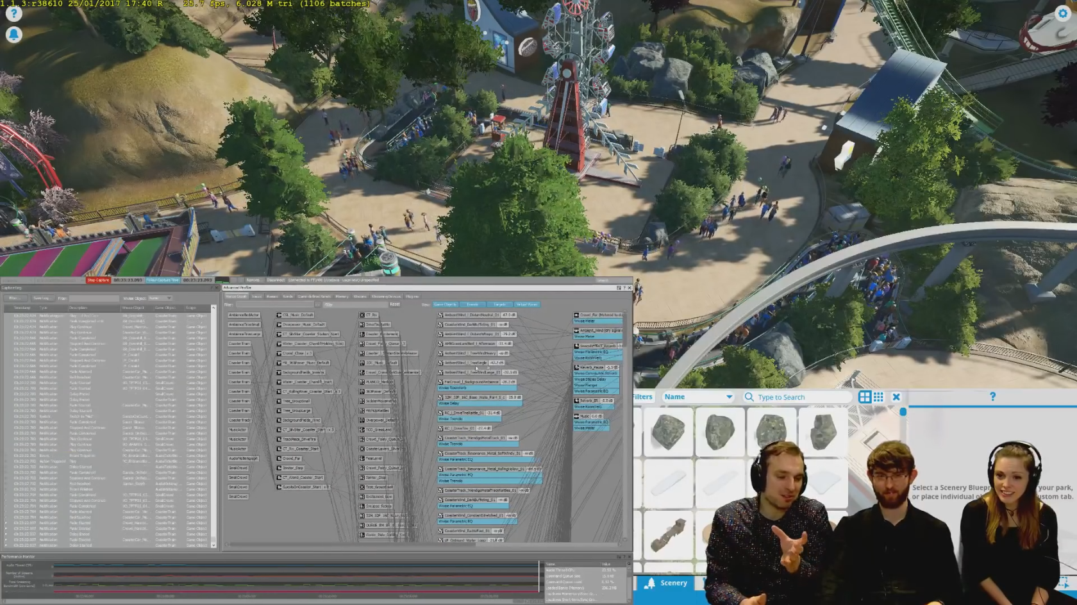
Task: Open the game help question mark icon
Action: 13,13
